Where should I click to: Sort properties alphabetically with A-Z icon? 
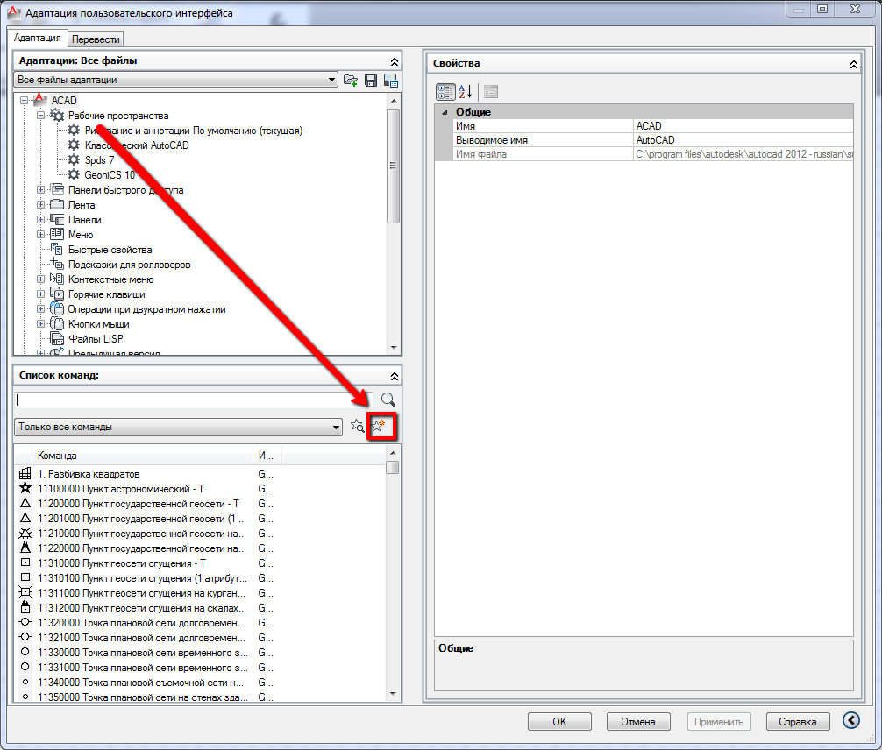[x=466, y=91]
